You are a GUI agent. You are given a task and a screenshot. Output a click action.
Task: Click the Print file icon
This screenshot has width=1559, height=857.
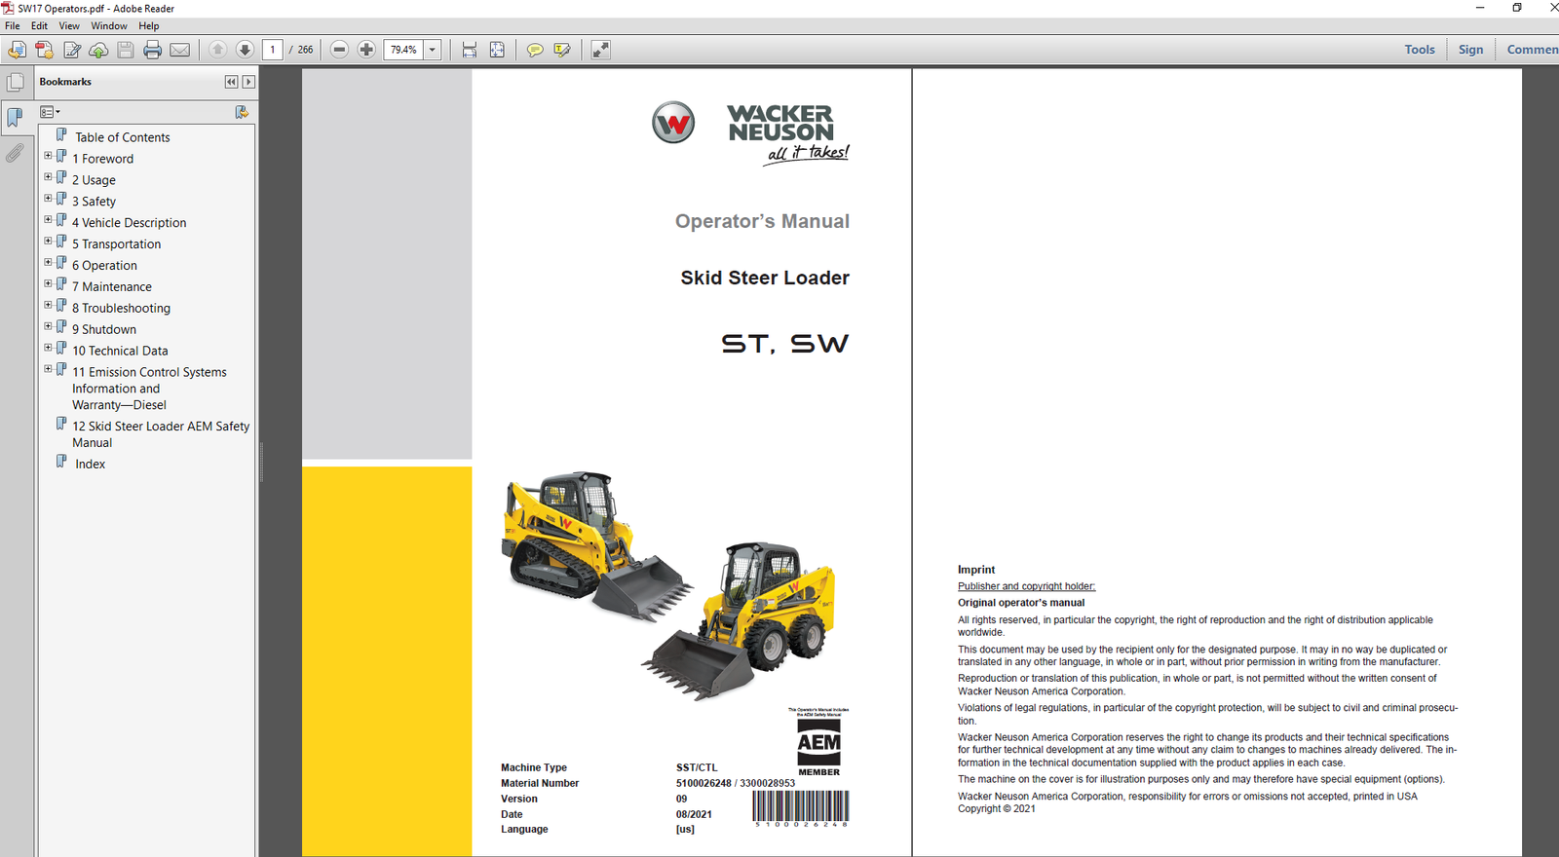152,50
